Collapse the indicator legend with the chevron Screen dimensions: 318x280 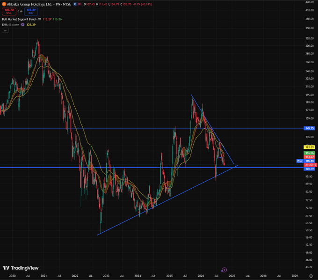[5, 30]
